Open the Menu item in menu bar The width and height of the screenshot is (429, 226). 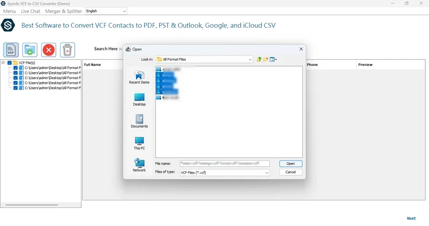coord(9,11)
